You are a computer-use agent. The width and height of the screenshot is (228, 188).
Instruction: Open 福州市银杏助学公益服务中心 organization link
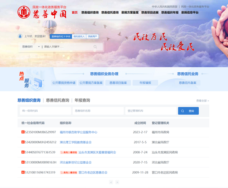coord(78,132)
